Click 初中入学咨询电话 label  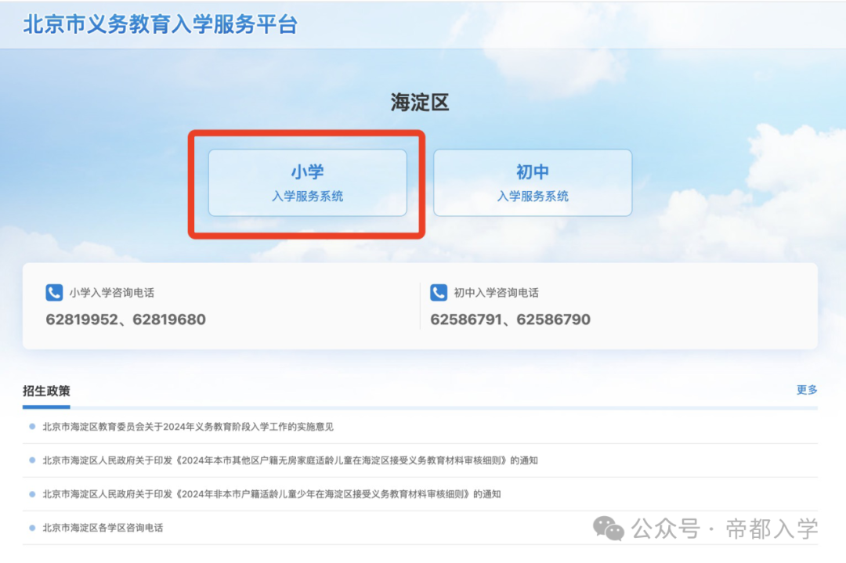pyautogui.click(x=496, y=293)
